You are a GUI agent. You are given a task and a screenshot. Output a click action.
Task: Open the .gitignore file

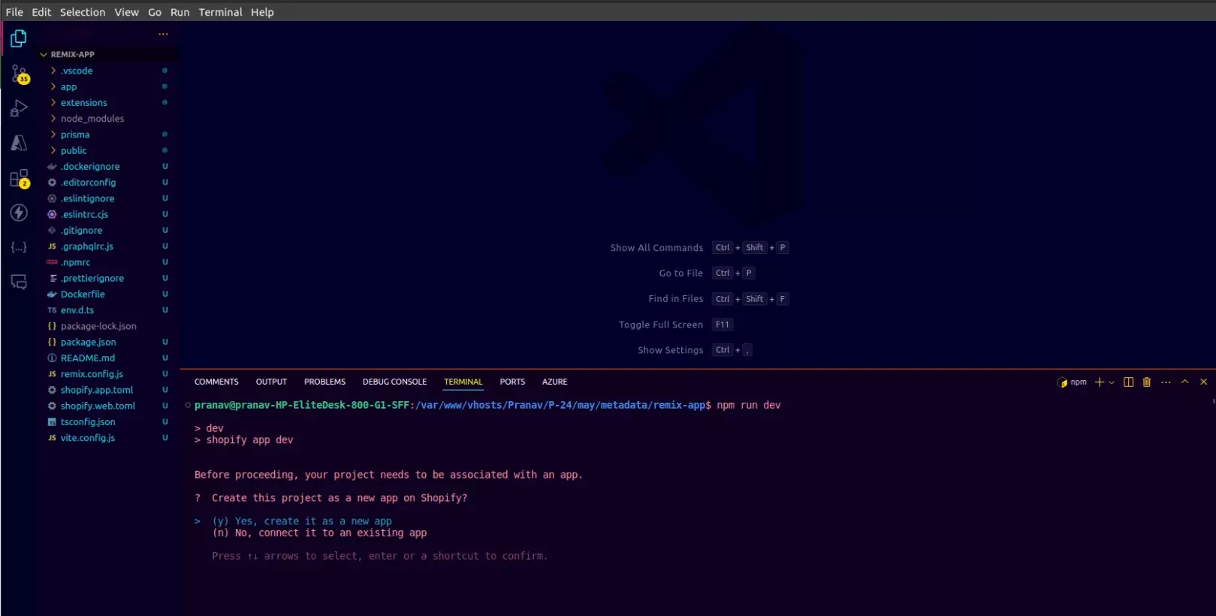(x=82, y=231)
